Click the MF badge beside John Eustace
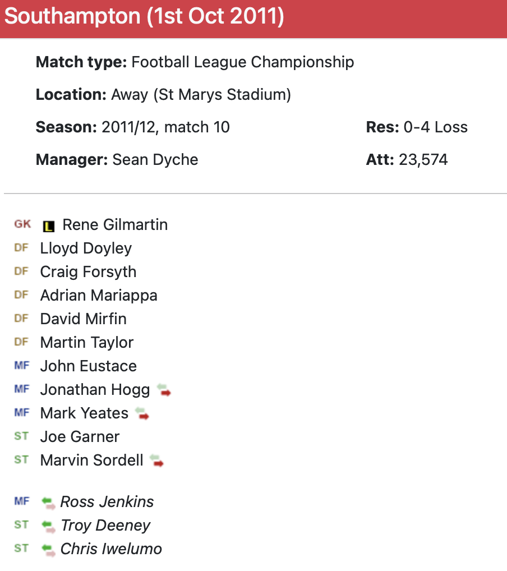The height and width of the screenshot is (571, 507). (21, 365)
